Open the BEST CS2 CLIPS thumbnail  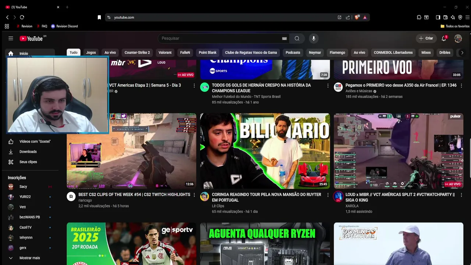coord(131,151)
